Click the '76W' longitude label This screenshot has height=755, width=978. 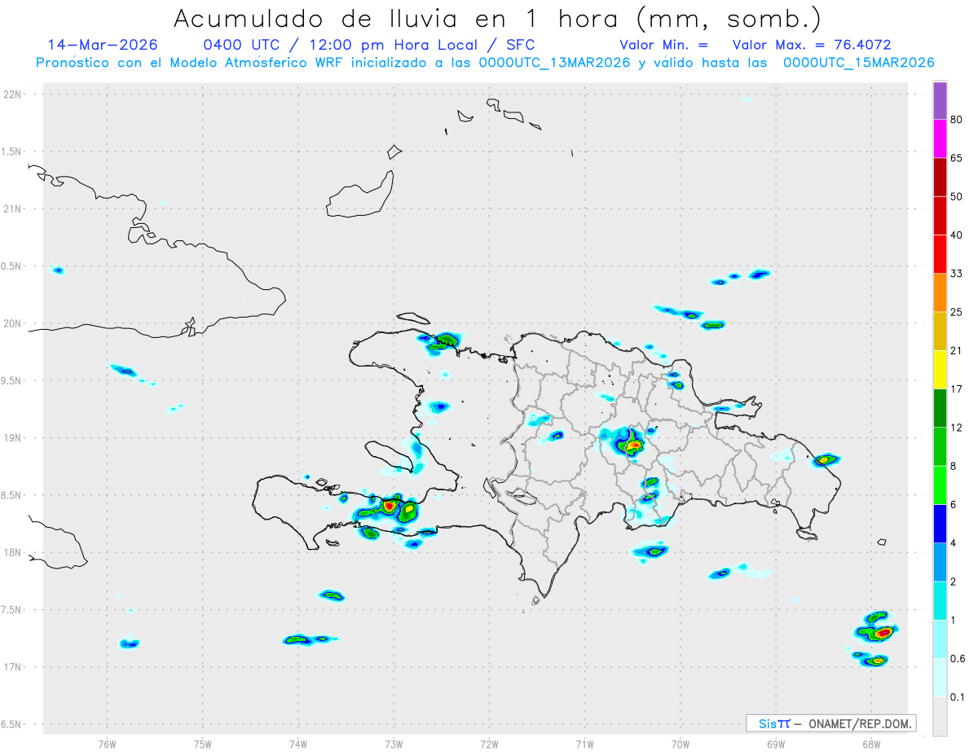coord(107,745)
